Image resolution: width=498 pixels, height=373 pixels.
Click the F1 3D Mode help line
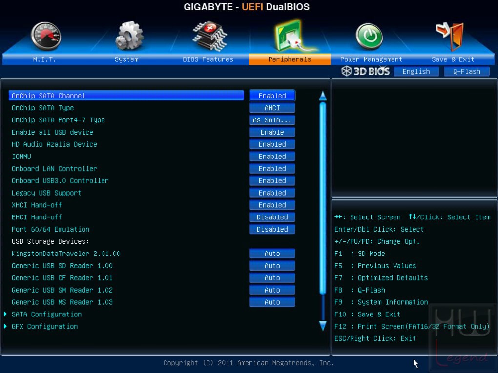pyautogui.click(x=359, y=254)
